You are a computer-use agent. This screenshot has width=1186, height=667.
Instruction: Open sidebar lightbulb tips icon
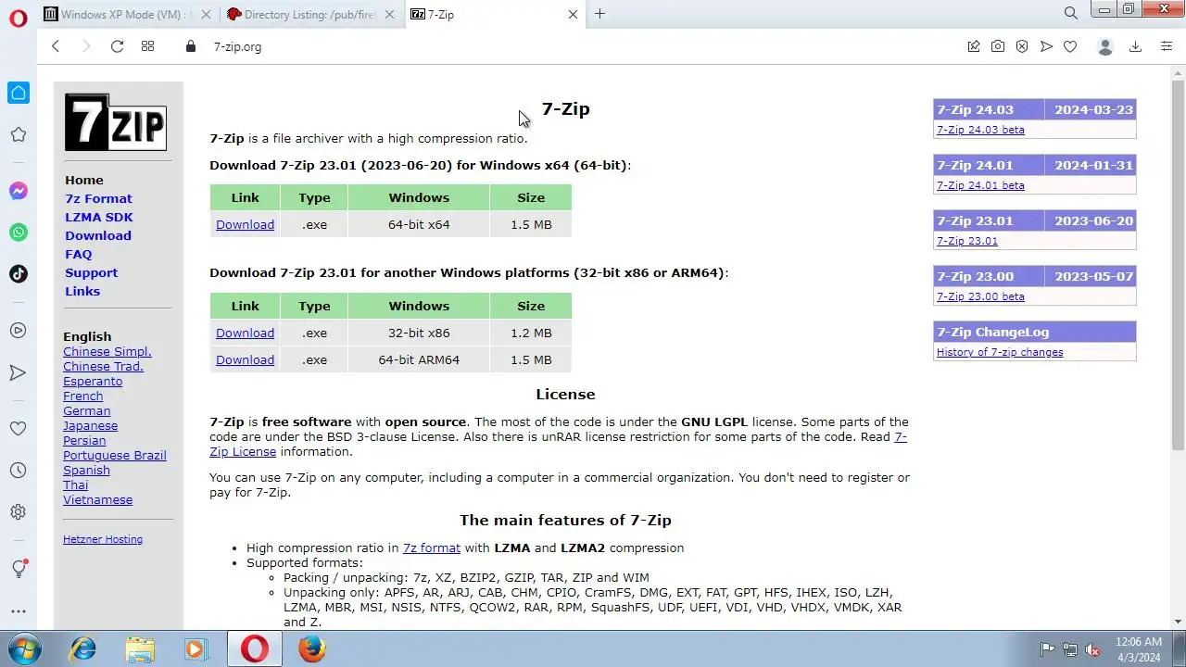point(19,568)
